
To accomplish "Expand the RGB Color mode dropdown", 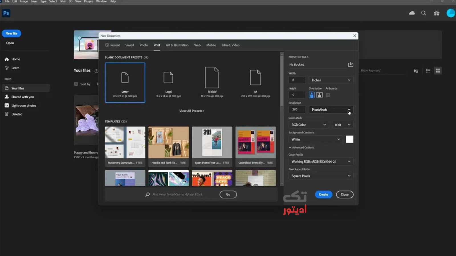I will tap(308, 125).
